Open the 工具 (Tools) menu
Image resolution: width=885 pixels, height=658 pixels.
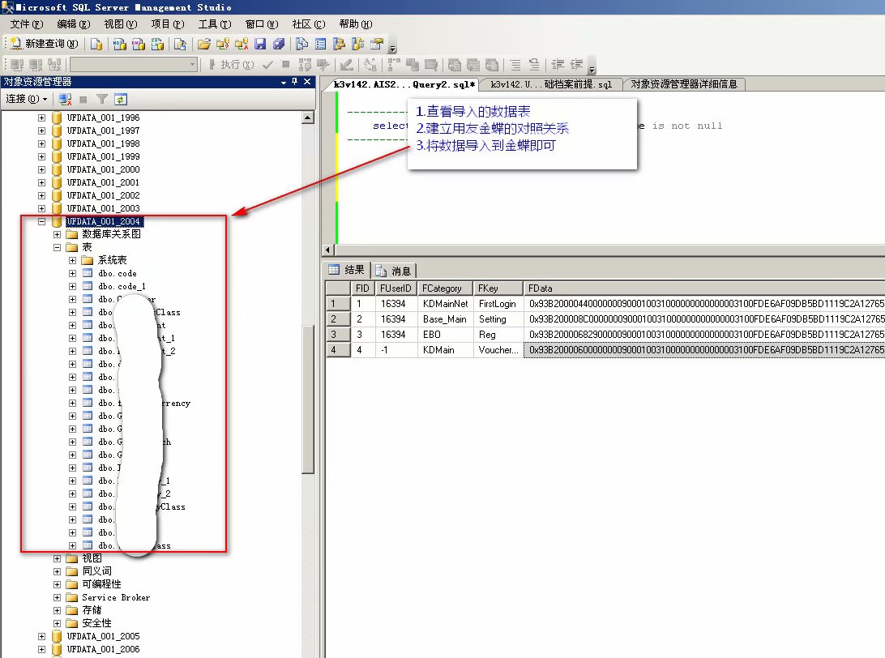[x=214, y=24]
